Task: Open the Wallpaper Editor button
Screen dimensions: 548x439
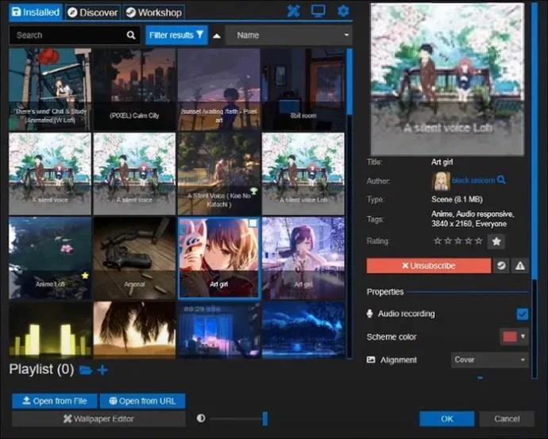Action: click(98, 418)
